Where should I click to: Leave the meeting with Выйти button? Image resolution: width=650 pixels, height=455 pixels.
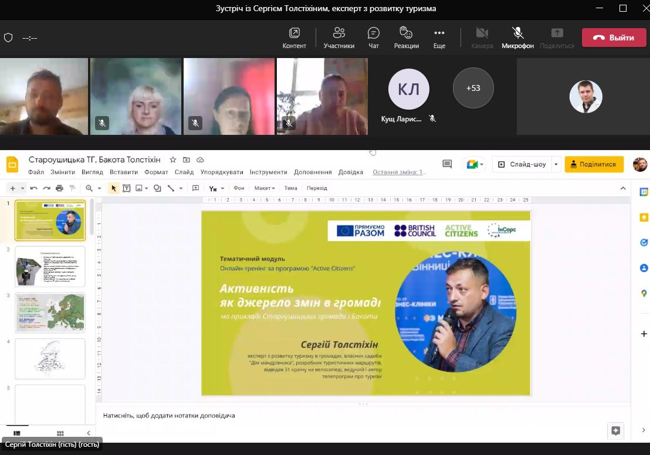(x=614, y=38)
